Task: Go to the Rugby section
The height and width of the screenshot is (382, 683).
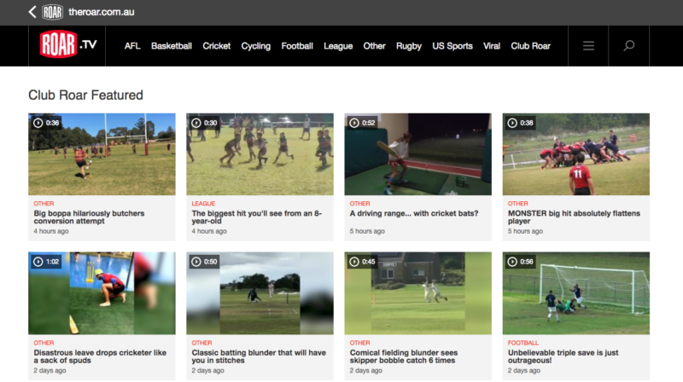Action: pyautogui.click(x=408, y=46)
